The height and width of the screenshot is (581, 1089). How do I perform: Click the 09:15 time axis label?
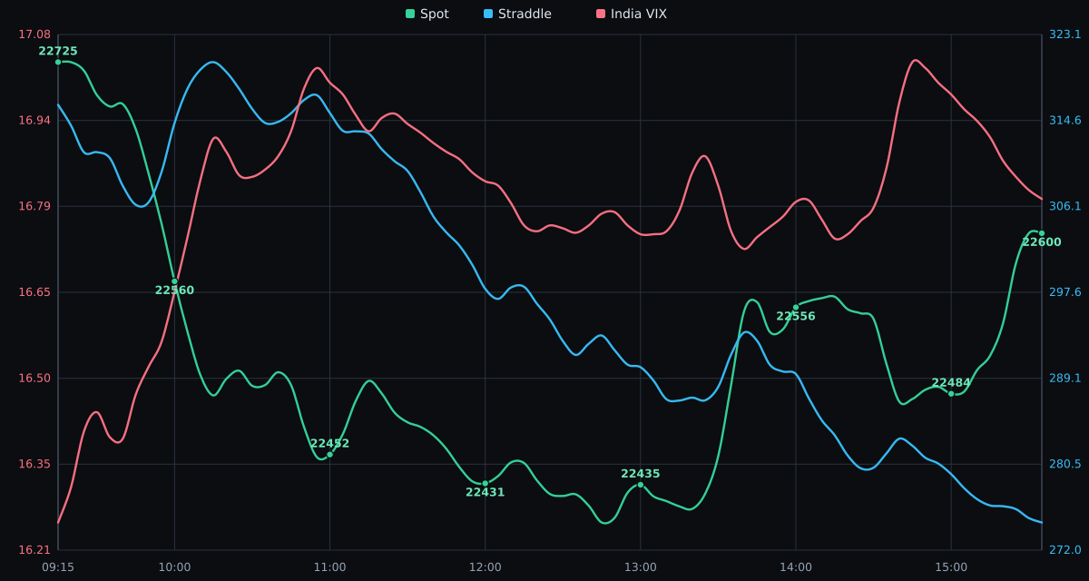(x=58, y=567)
